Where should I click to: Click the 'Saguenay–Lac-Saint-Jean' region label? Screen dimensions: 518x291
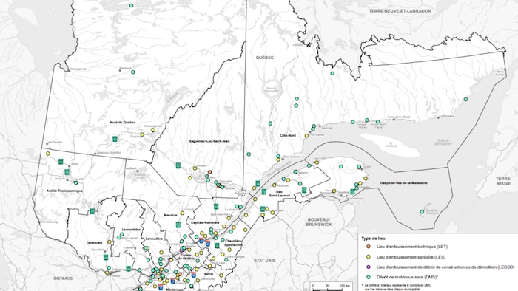click(x=209, y=141)
